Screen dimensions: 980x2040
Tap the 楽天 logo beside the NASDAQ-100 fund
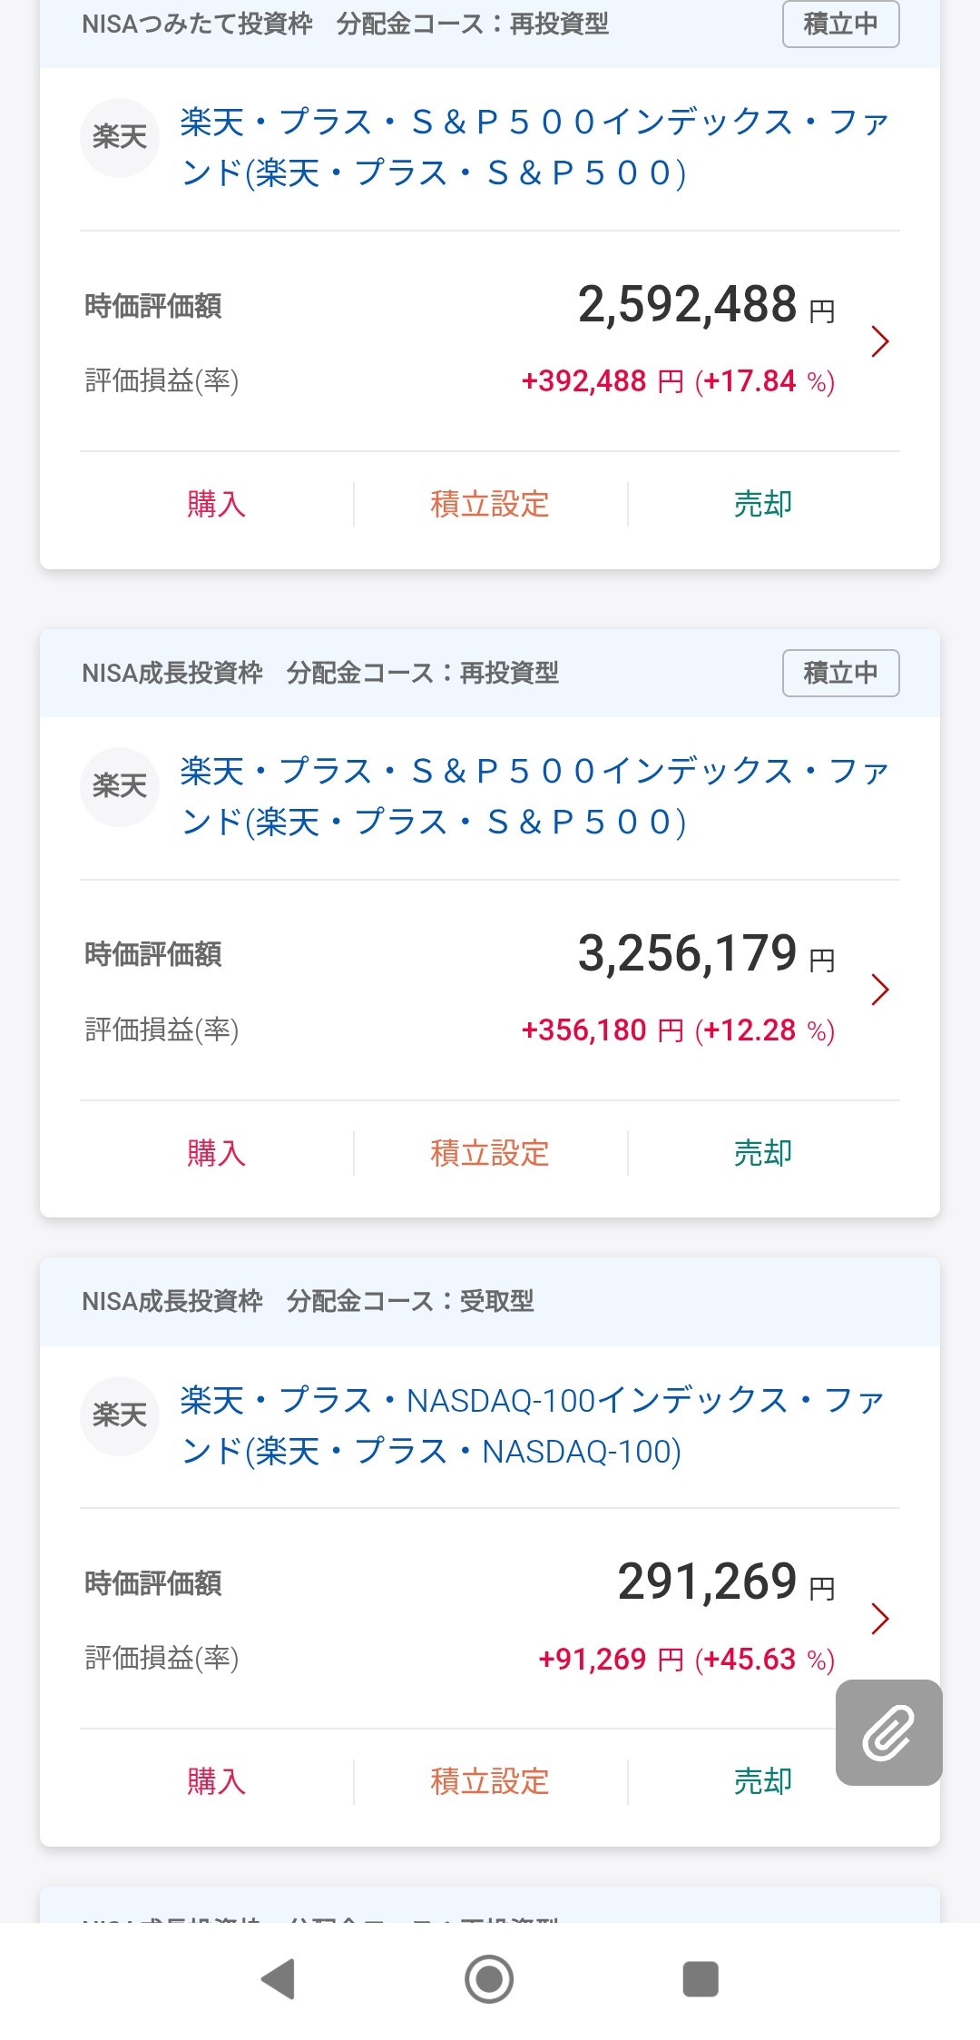tap(120, 1415)
